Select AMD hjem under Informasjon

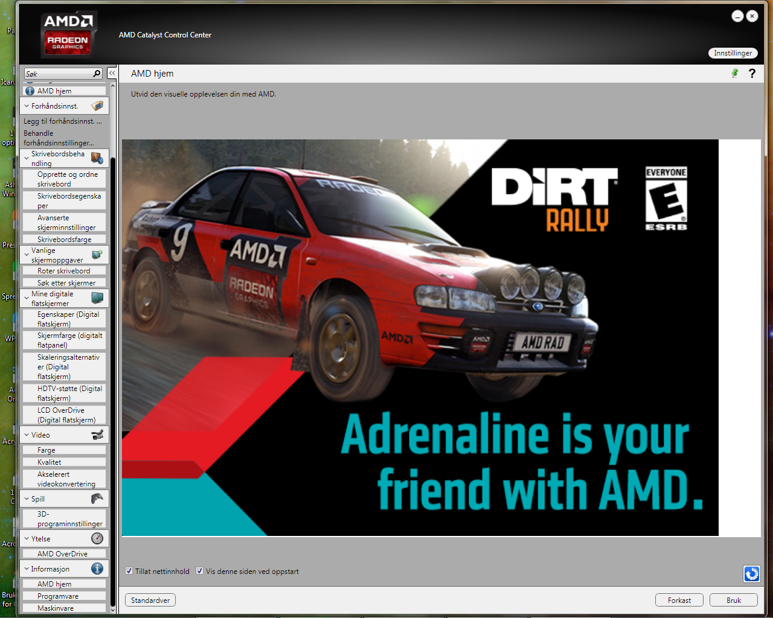tap(64, 584)
